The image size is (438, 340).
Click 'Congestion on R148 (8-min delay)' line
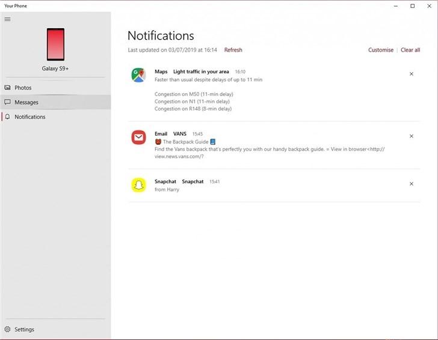193,109
